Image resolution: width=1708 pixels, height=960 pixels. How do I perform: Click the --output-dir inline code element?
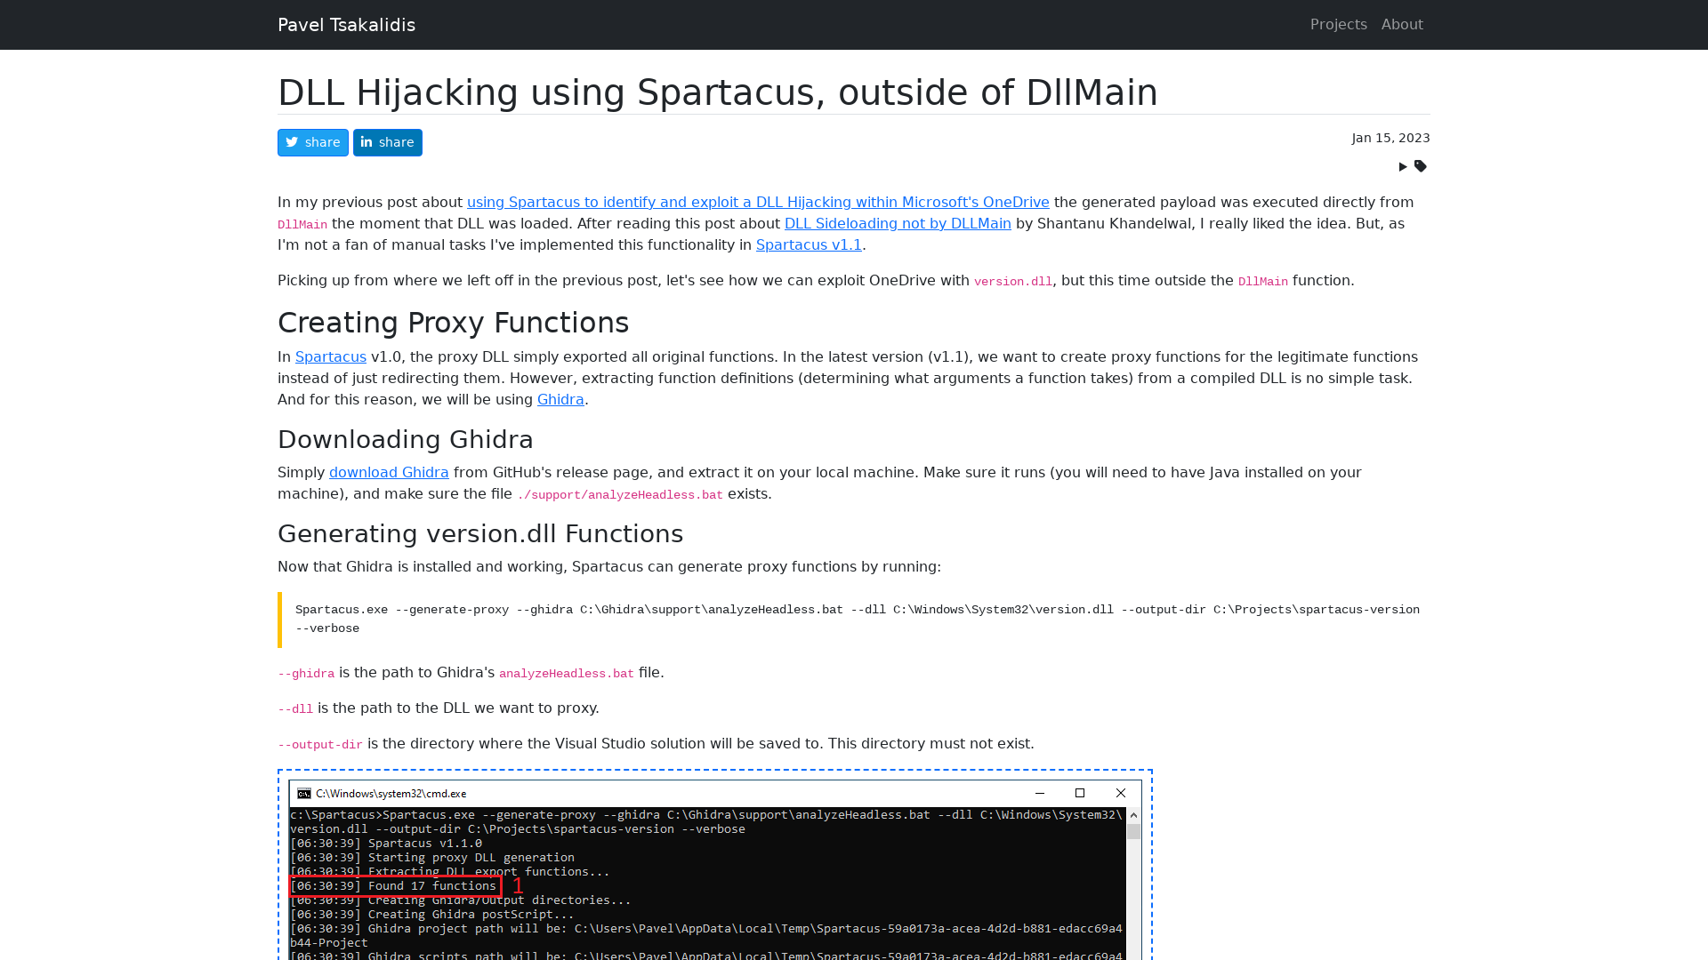pos(319,743)
